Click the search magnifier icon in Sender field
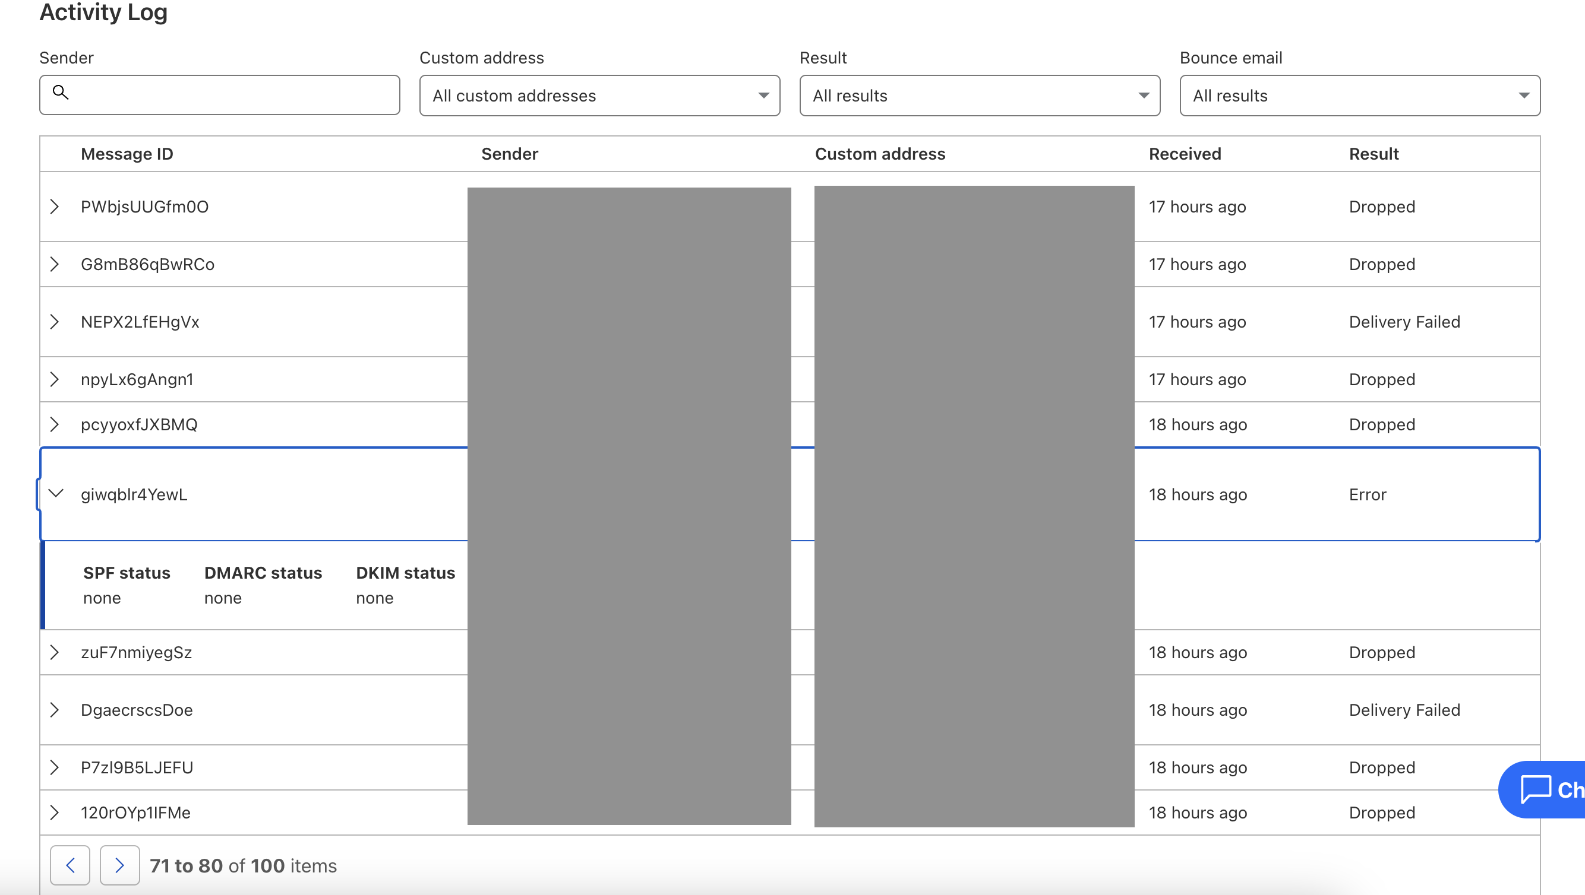Image resolution: width=1585 pixels, height=895 pixels. coord(61,92)
